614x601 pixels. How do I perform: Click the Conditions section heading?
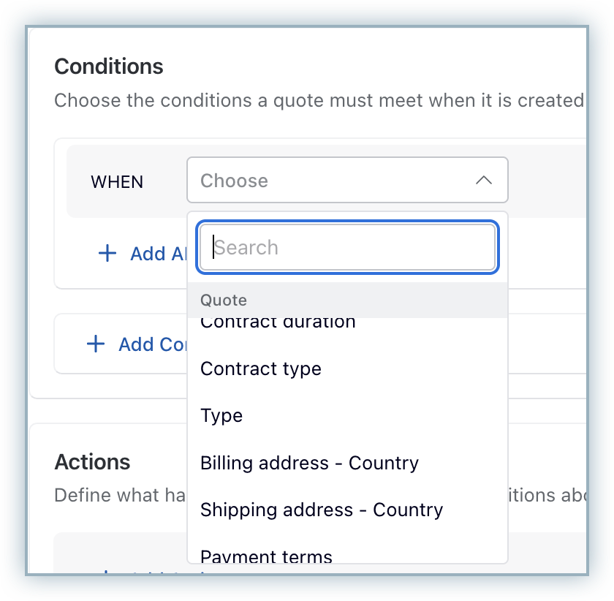click(x=109, y=67)
